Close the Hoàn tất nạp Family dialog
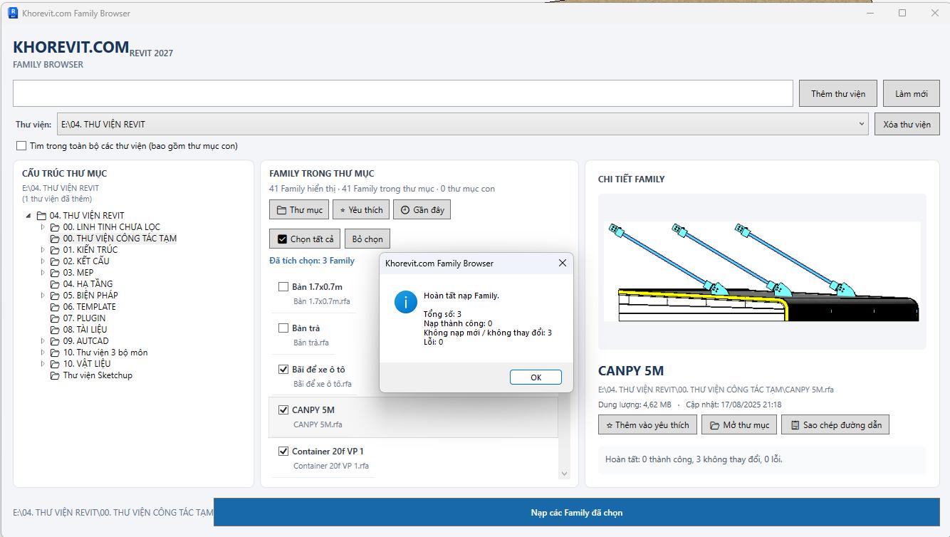This screenshot has width=950, height=537. pyautogui.click(x=563, y=263)
